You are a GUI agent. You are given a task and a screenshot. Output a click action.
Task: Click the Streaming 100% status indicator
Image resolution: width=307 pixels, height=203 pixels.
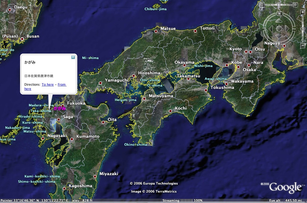point(182,200)
